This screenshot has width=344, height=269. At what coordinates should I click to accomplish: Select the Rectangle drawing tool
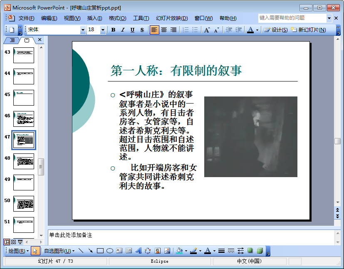[100, 251]
